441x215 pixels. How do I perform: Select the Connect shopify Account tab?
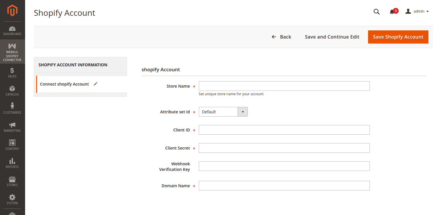[81, 84]
